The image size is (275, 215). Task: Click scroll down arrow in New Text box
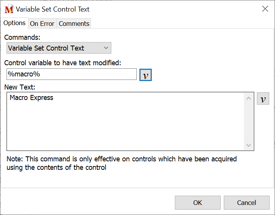tap(249, 145)
